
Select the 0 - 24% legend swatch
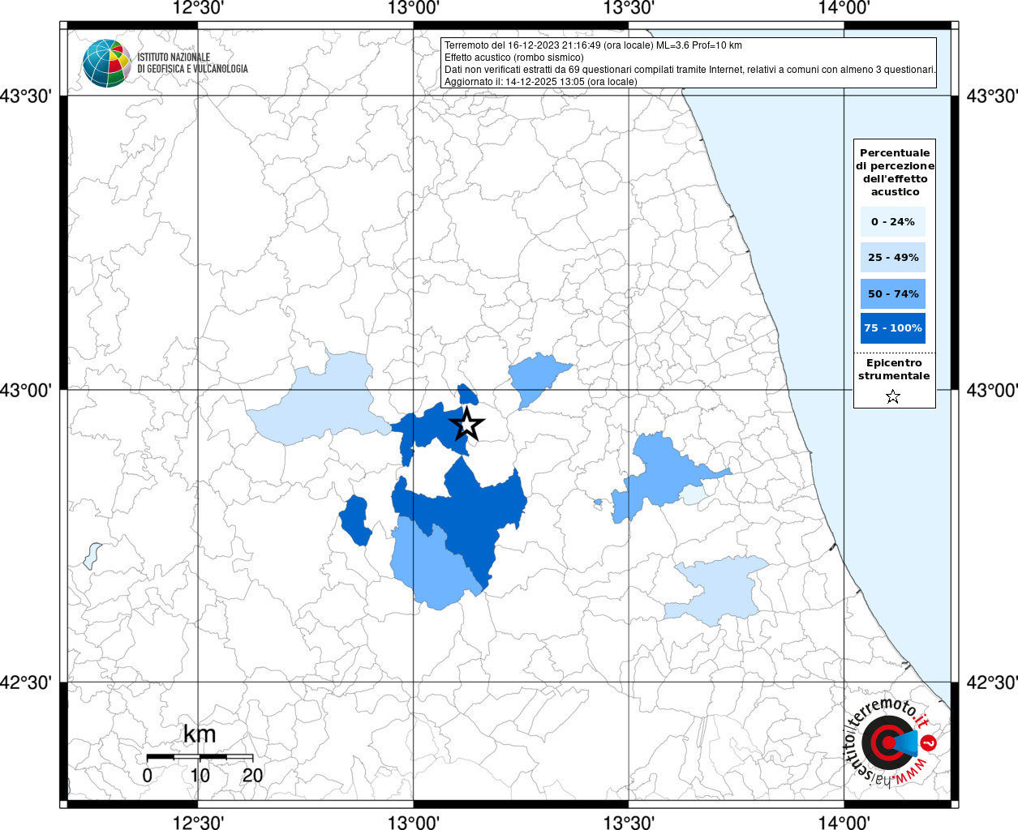(x=893, y=221)
